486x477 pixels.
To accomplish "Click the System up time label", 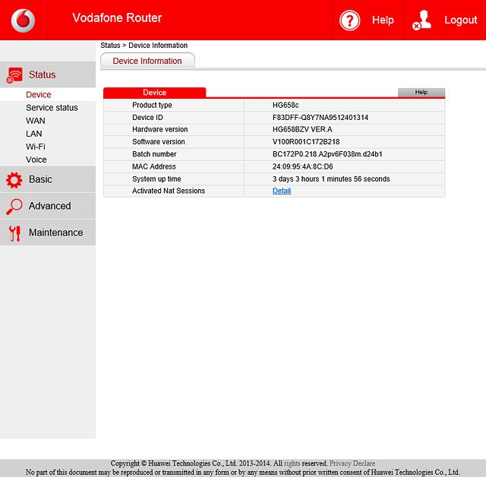I will pos(156,179).
